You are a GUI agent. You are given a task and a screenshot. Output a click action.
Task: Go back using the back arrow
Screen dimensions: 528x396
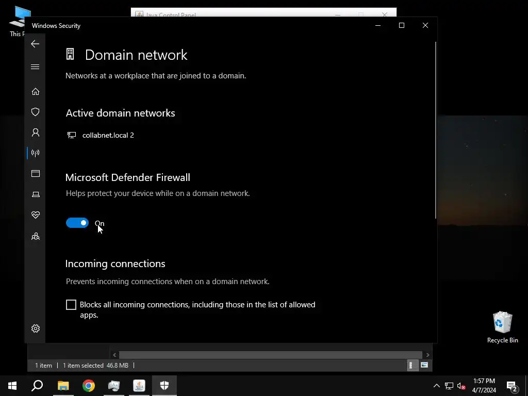click(35, 44)
